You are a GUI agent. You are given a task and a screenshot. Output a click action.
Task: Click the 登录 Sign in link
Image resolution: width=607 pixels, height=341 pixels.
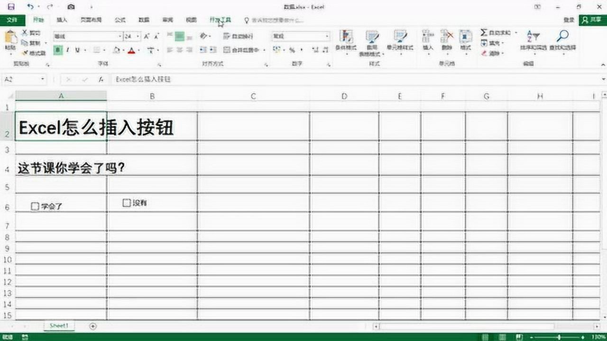pyautogui.click(x=569, y=20)
